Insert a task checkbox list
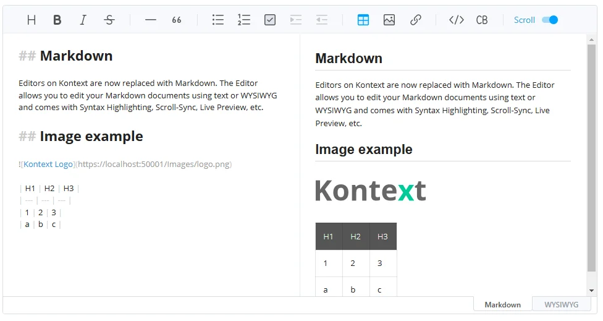The width and height of the screenshot is (603, 321). pos(270,20)
